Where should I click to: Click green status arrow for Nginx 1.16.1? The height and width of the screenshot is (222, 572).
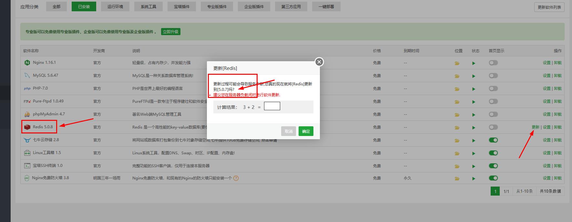pos(474,63)
